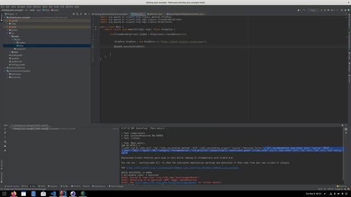Click the clock in system tray
351x197 pixels.
coord(313,194)
